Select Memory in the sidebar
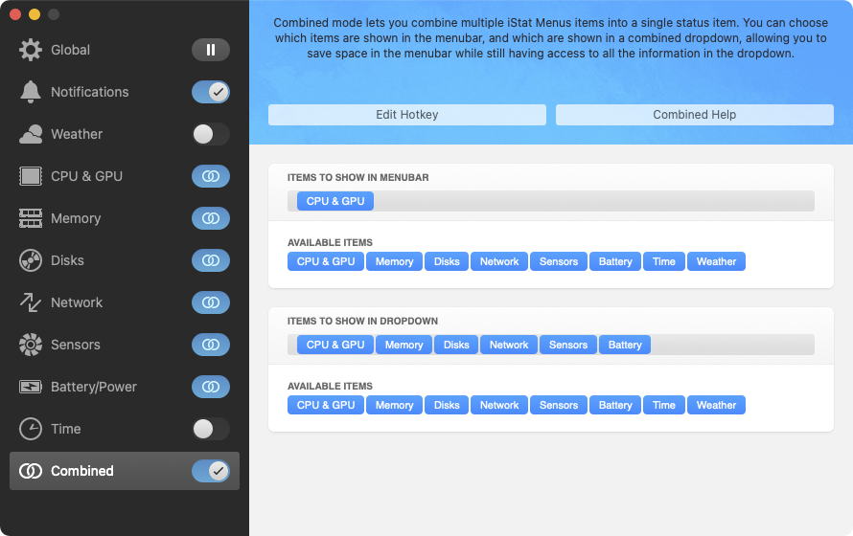Viewport: 853px width, 536px height. (76, 218)
